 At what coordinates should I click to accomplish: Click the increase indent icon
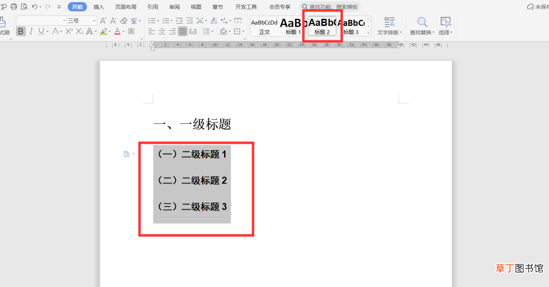click(x=189, y=21)
